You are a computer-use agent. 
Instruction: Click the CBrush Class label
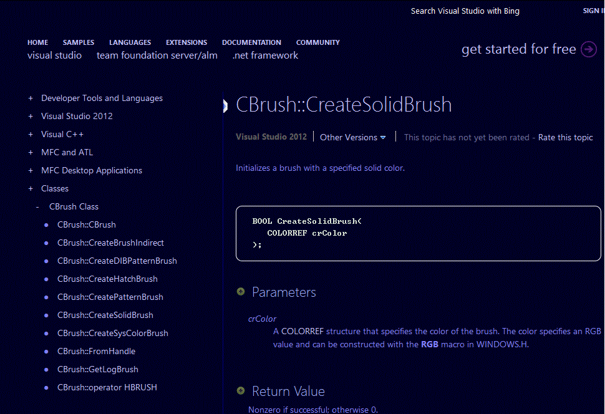click(74, 207)
